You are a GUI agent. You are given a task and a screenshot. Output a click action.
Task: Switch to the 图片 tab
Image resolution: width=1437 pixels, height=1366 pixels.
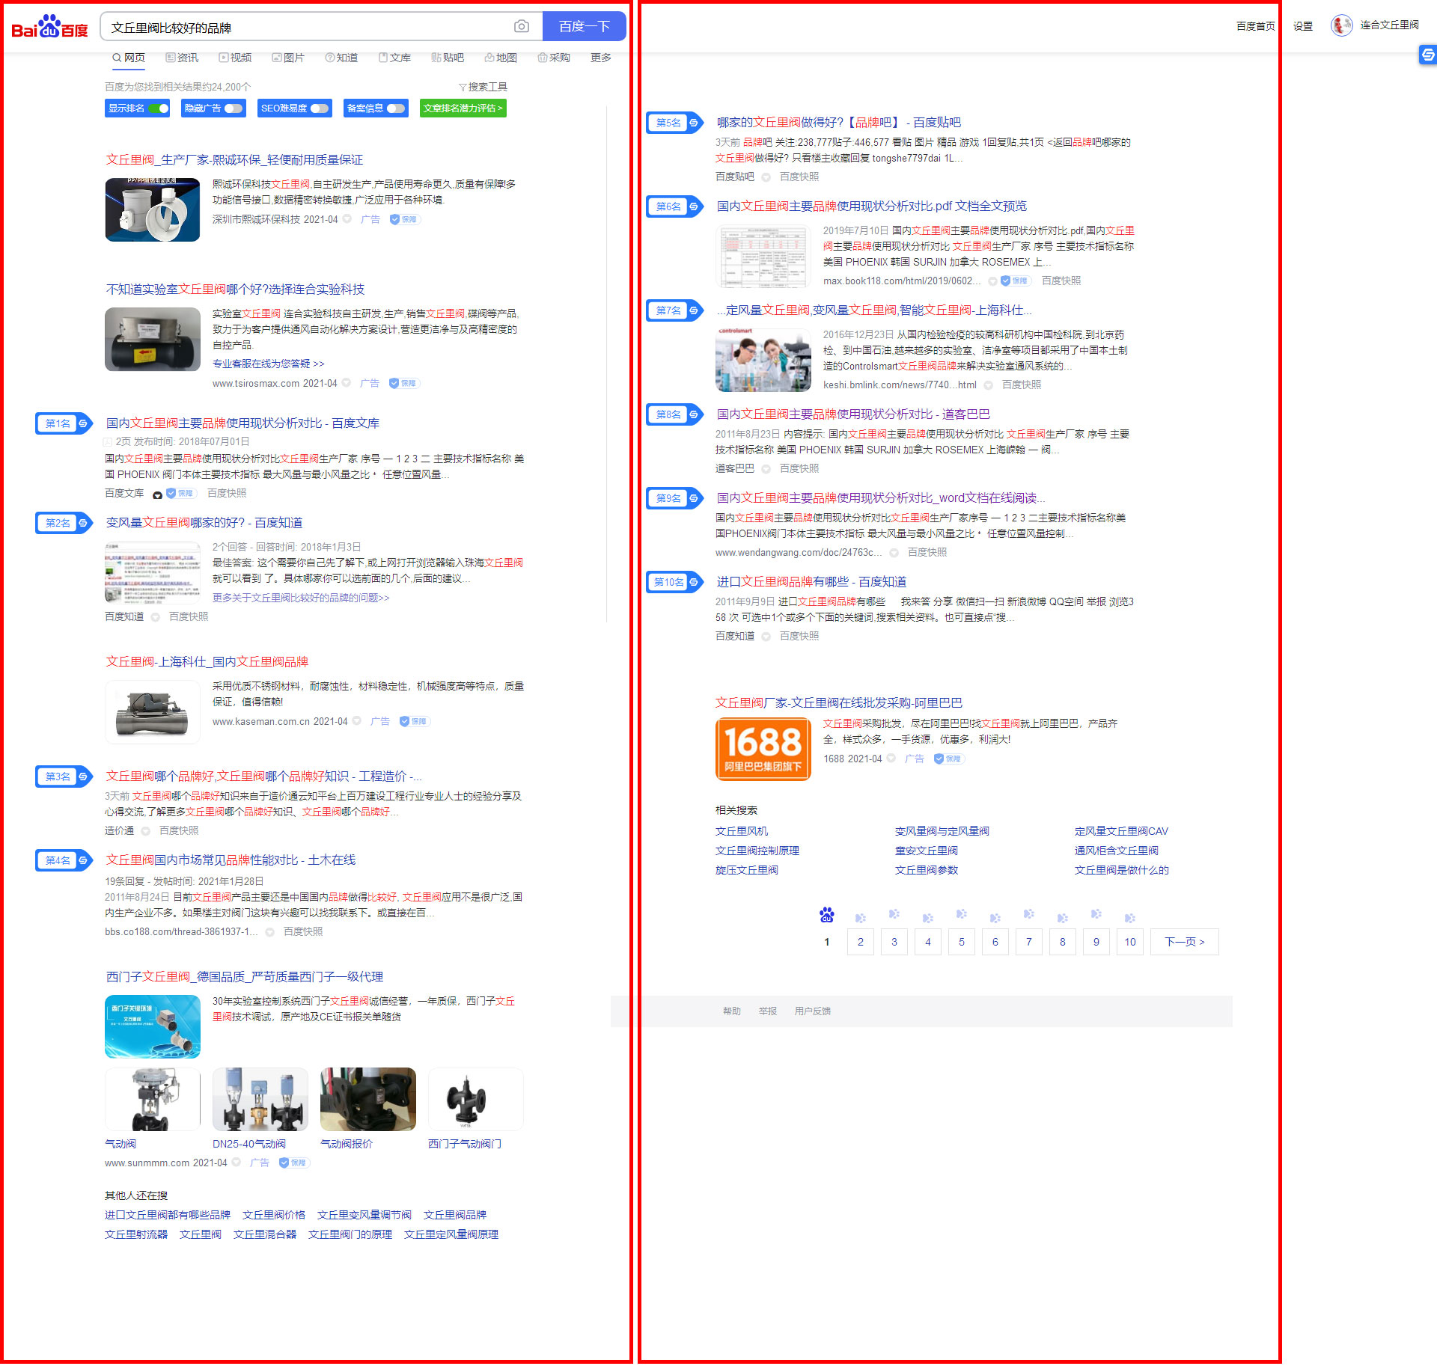click(288, 58)
